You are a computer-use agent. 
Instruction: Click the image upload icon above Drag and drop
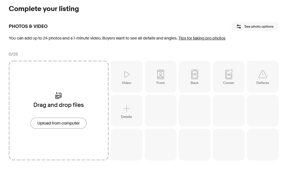coord(58,96)
